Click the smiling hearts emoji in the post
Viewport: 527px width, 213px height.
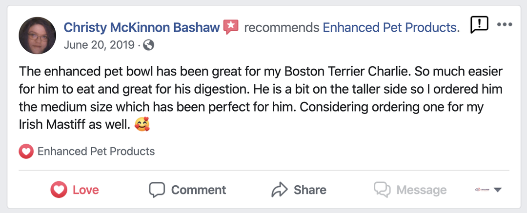(x=142, y=125)
